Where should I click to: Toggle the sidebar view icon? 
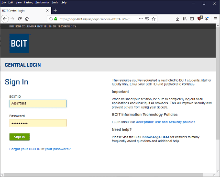[x=192, y=19]
